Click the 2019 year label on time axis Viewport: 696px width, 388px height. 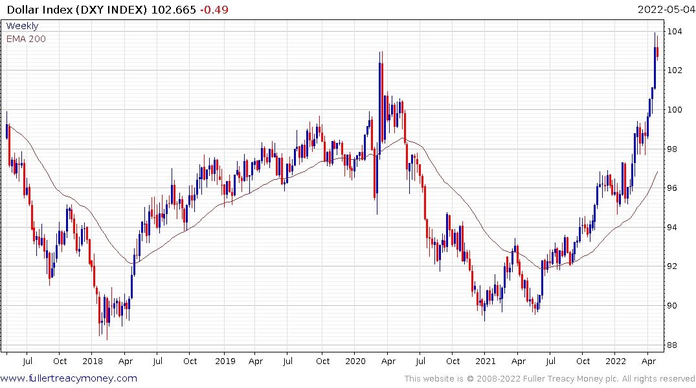tap(225, 361)
